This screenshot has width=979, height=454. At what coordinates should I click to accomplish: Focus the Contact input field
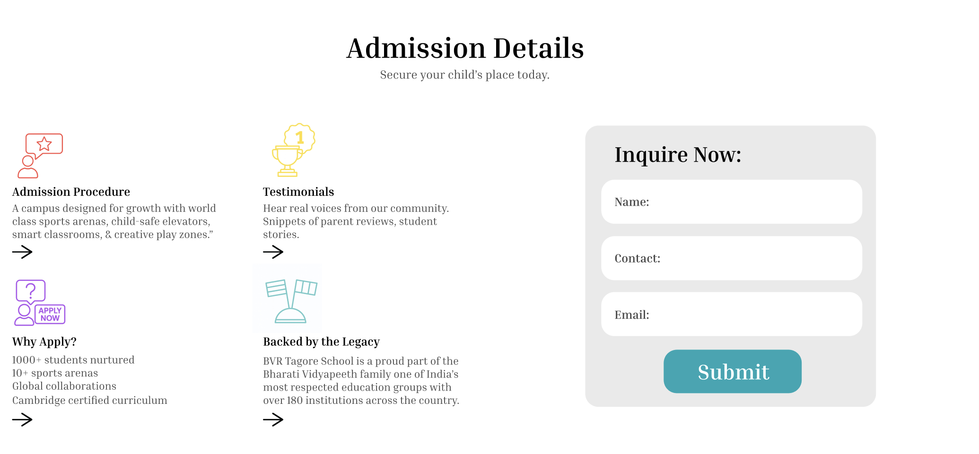pos(731,258)
